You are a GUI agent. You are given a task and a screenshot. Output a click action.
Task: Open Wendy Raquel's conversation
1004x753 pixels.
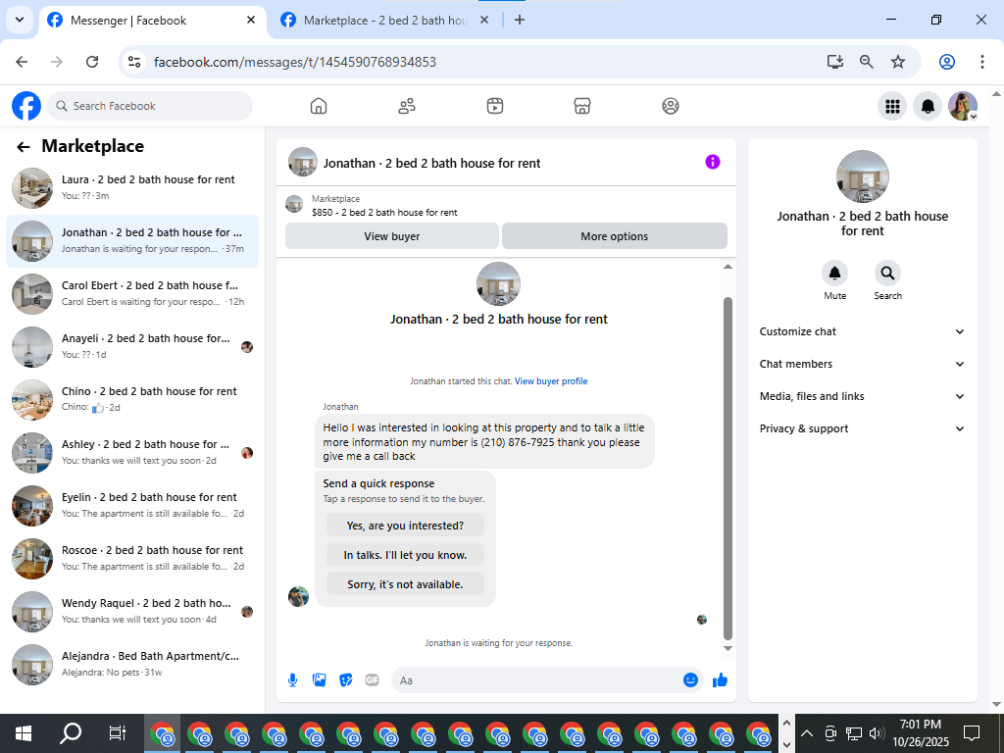(x=132, y=612)
